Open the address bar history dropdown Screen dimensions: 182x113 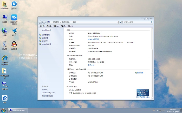tap(117, 22)
